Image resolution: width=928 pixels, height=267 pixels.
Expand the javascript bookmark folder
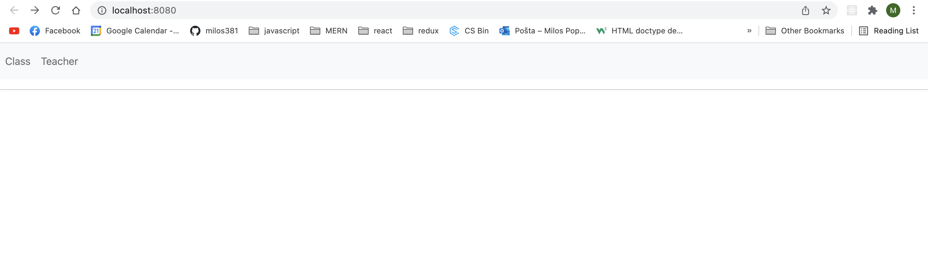(274, 31)
